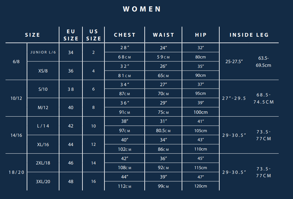The image size is (293, 199).
Task: Select the XS/8 size cell
Action: click(x=43, y=71)
